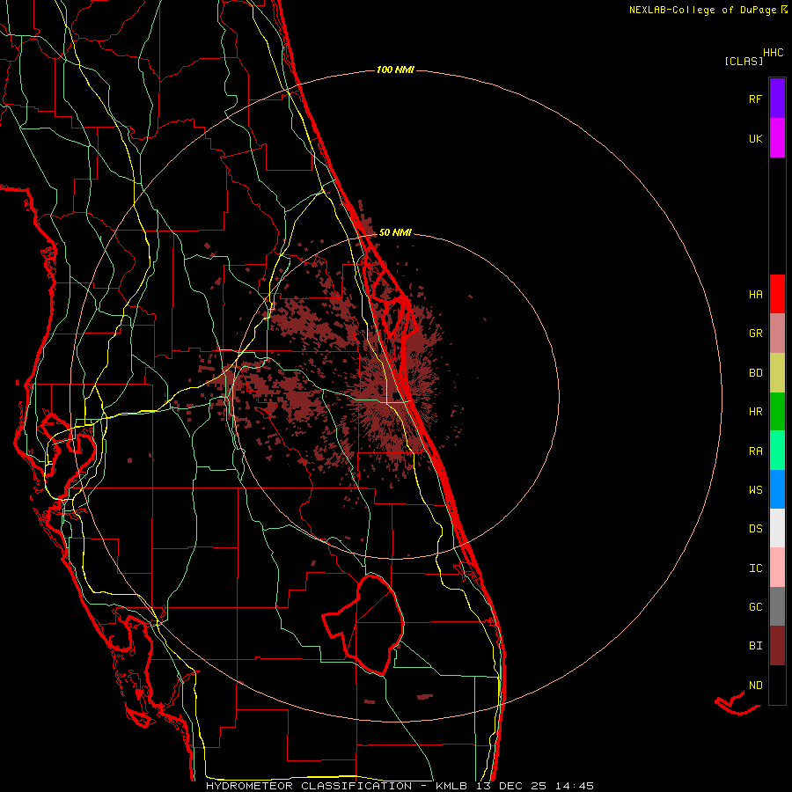This screenshot has width=792, height=792.
Task: Click the GC gray legend swatch
Action: click(777, 606)
